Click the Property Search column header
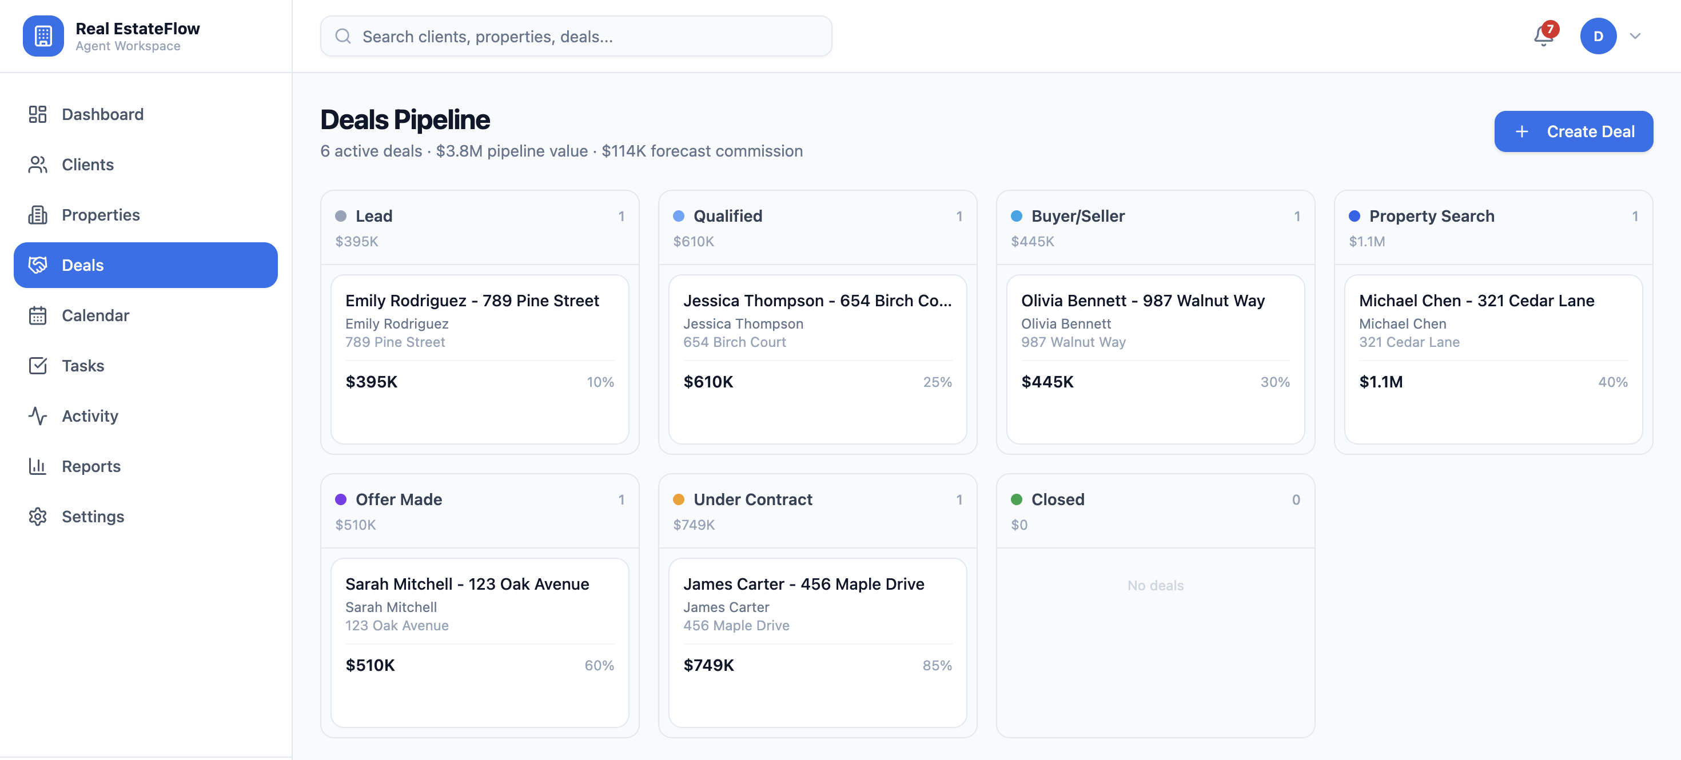This screenshot has width=1681, height=760. [1493, 227]
